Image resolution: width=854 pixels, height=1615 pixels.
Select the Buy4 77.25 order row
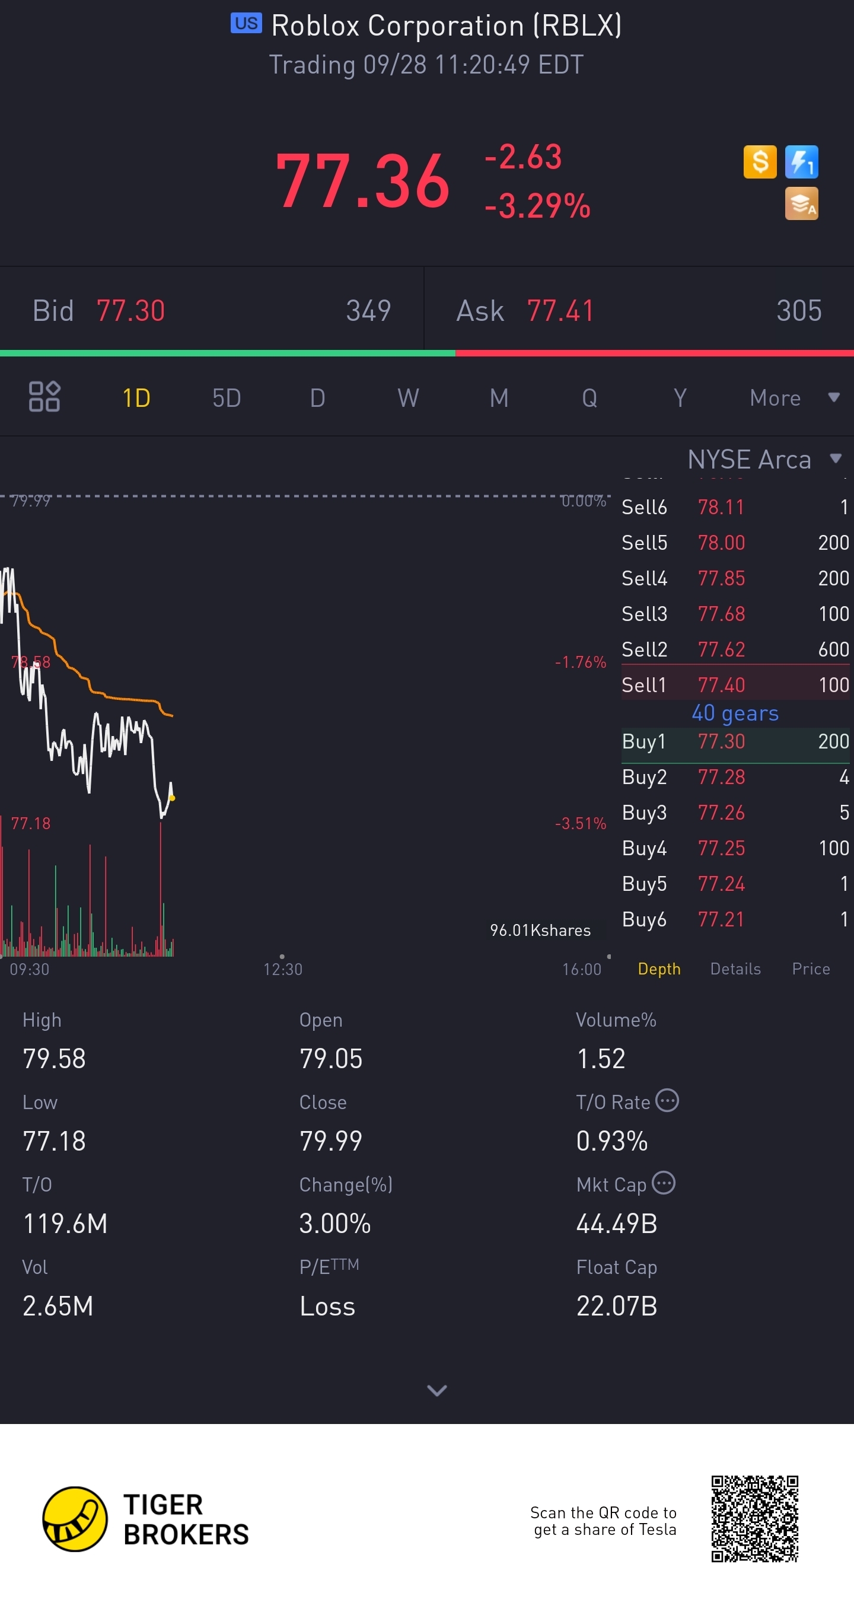tap(735, 848)
